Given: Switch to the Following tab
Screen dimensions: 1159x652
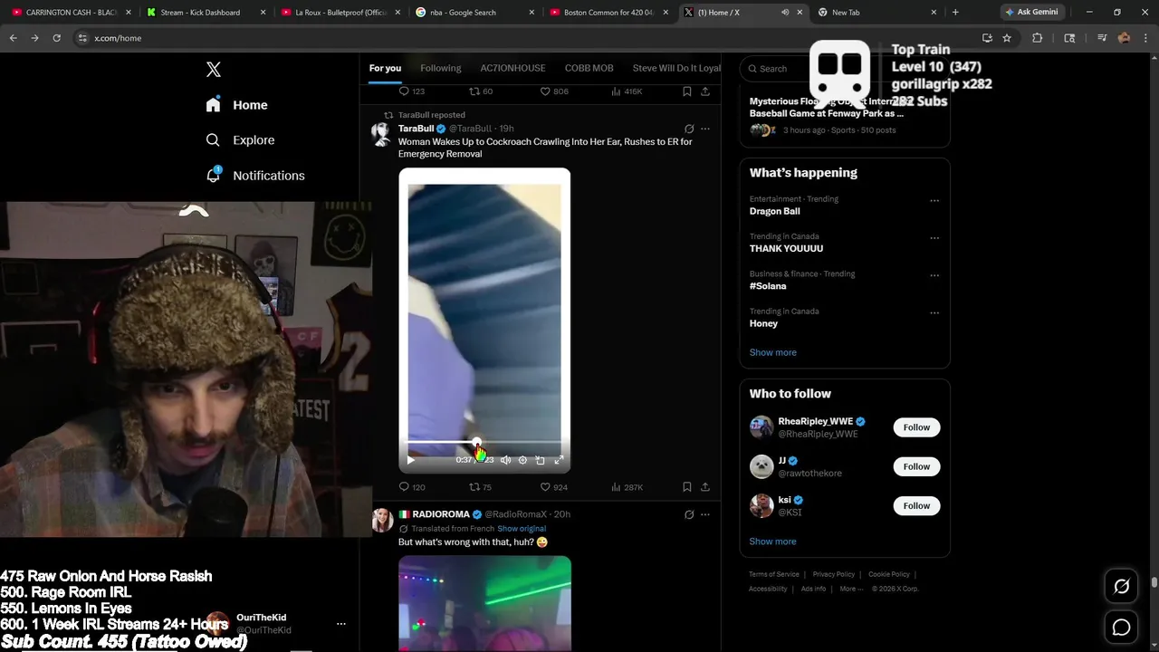Looking at the screenshot, I should coord(441,68).
